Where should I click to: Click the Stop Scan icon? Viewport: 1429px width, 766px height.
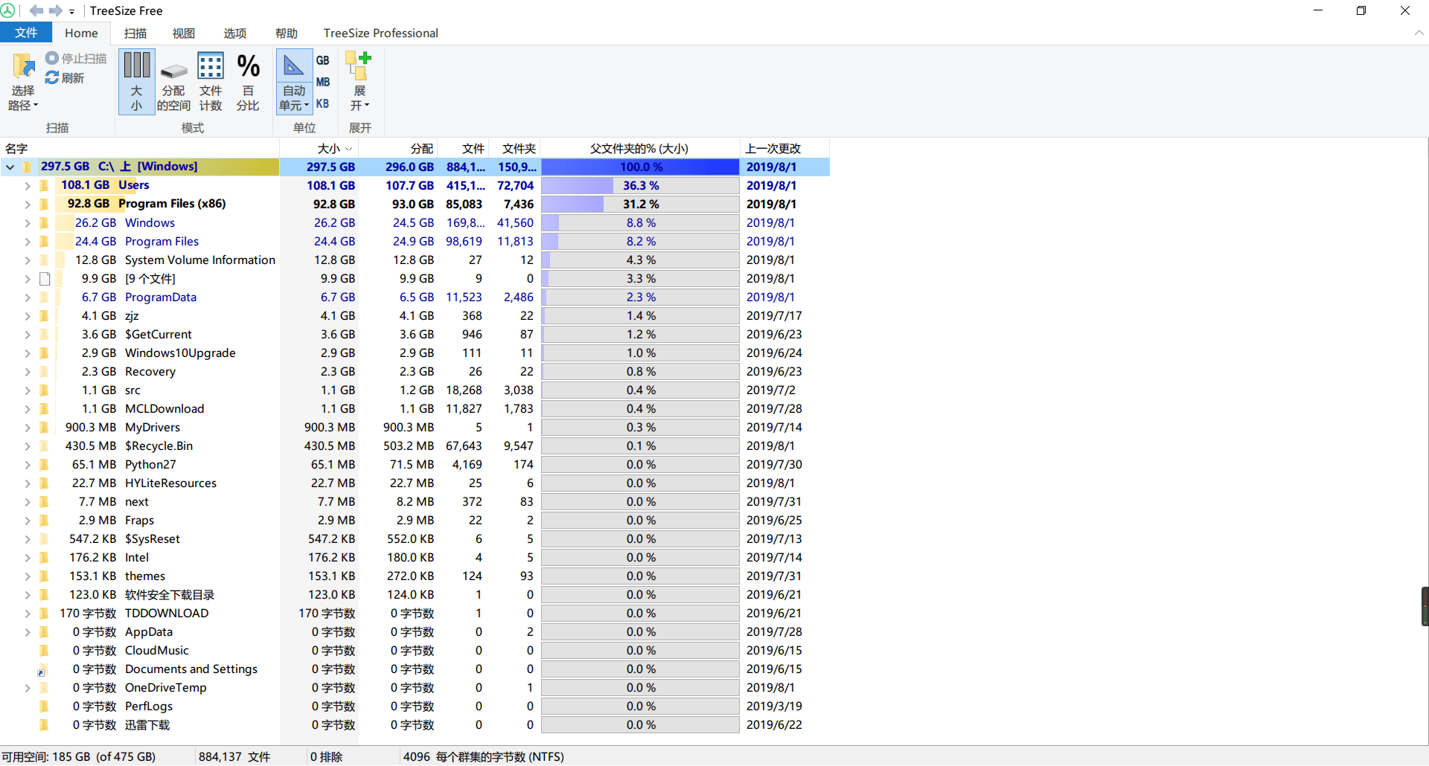tap(52, 58)
